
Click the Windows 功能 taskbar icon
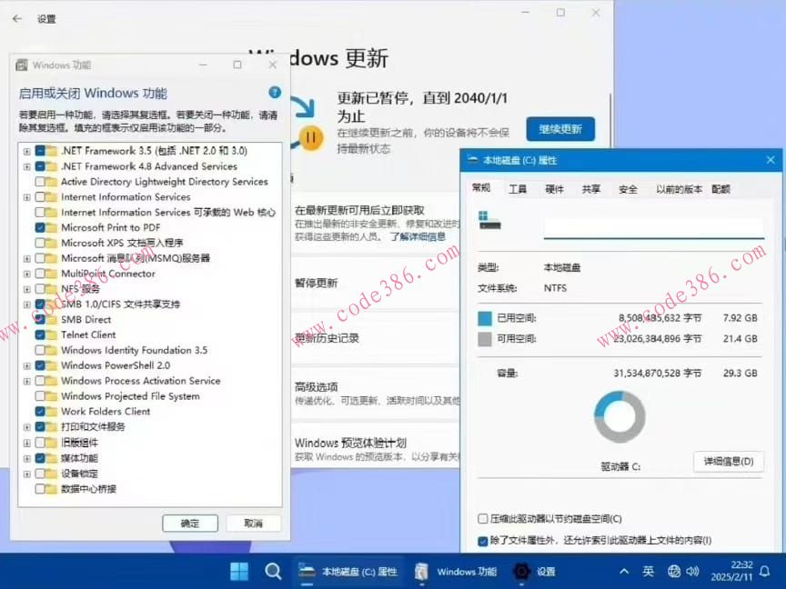[421, 572]
